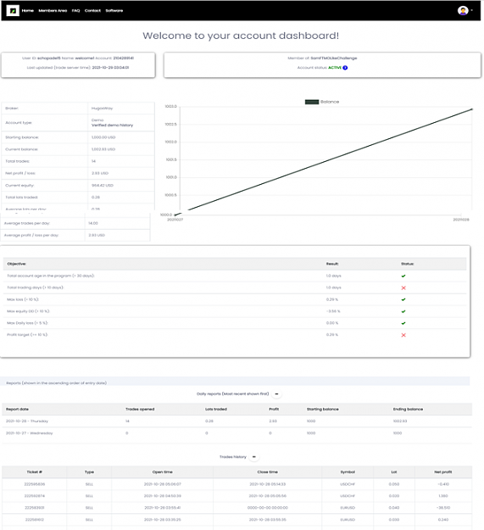
Task: Click the chart end data point
Action: 472,109
